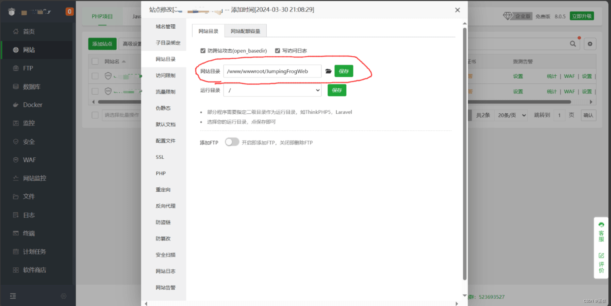Open the 客服 customer service icon
611x306 pixels.
point(601,225)
